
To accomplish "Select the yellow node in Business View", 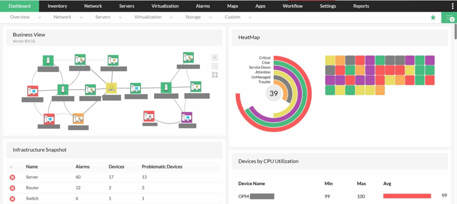I will (111, 88).
